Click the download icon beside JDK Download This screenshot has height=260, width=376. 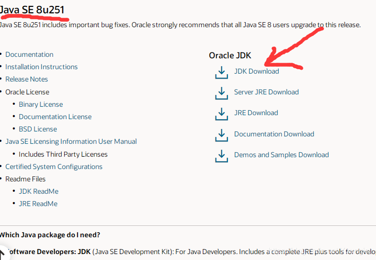[222, 73]
